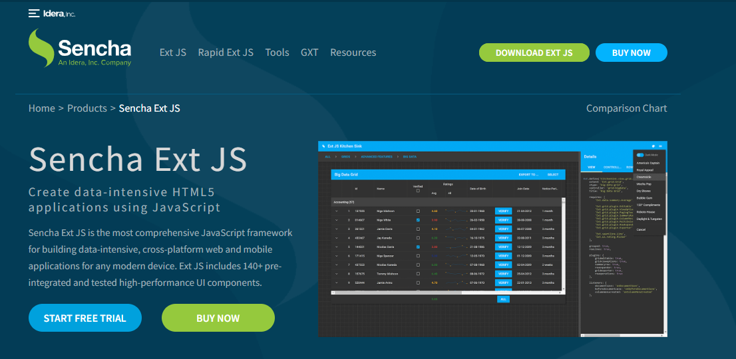The width and height of the screenshot is (736, 359).
Task: Click the Sencha Ext JS breadcrumb
Action: pyautogui.click(x=149, y=108)
